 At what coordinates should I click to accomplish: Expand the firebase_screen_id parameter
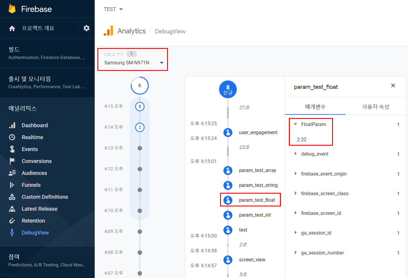click(x=295, y=213)
